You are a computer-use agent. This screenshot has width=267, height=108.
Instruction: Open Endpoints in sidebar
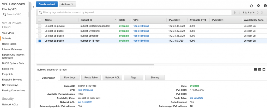coord(8,74)
